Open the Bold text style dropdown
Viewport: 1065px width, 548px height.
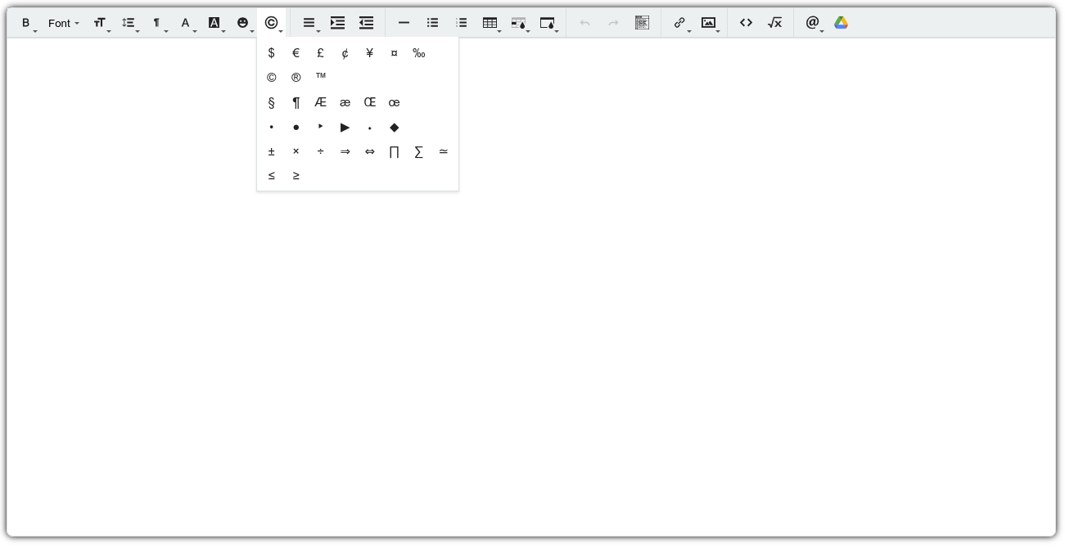coord(26,23)
